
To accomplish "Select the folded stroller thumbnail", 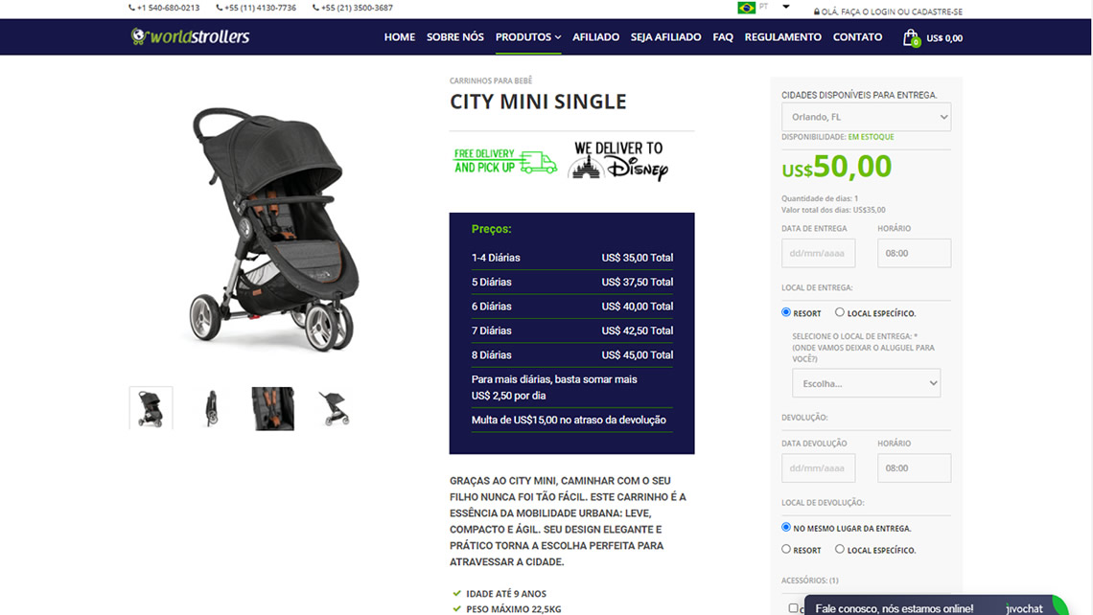I will coord(212,408).
